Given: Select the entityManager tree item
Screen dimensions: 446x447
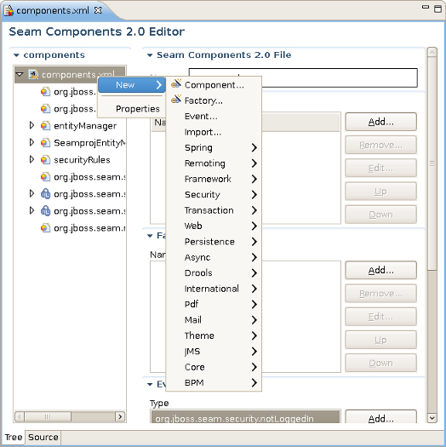Looking at the screenshot, I should (85, 126).
